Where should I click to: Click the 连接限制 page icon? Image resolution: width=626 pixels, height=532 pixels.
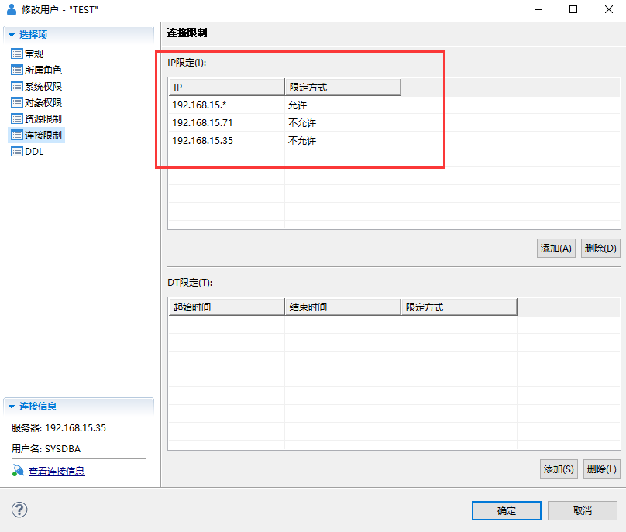[17, 135]
